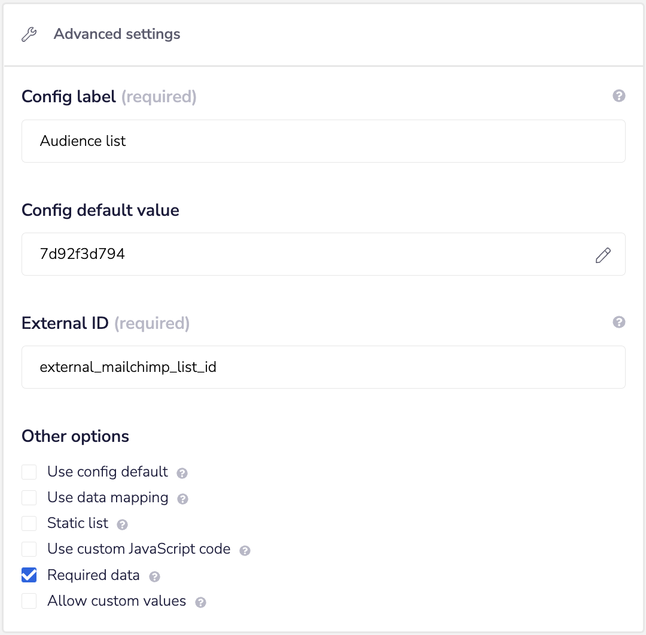This screenshot has height=635, width=646.
Task: Uncheck the Required data checkbox
Action: click(29, 575)
